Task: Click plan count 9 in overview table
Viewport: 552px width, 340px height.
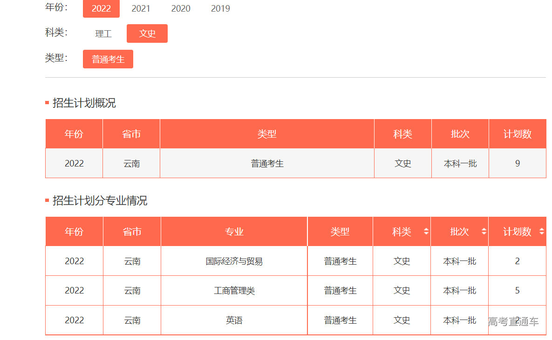Action: tap(517, 164)
